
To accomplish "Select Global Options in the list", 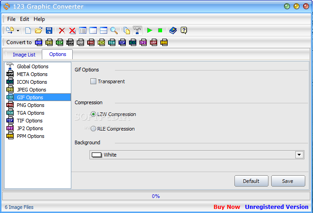I will [x=38, y=66].
